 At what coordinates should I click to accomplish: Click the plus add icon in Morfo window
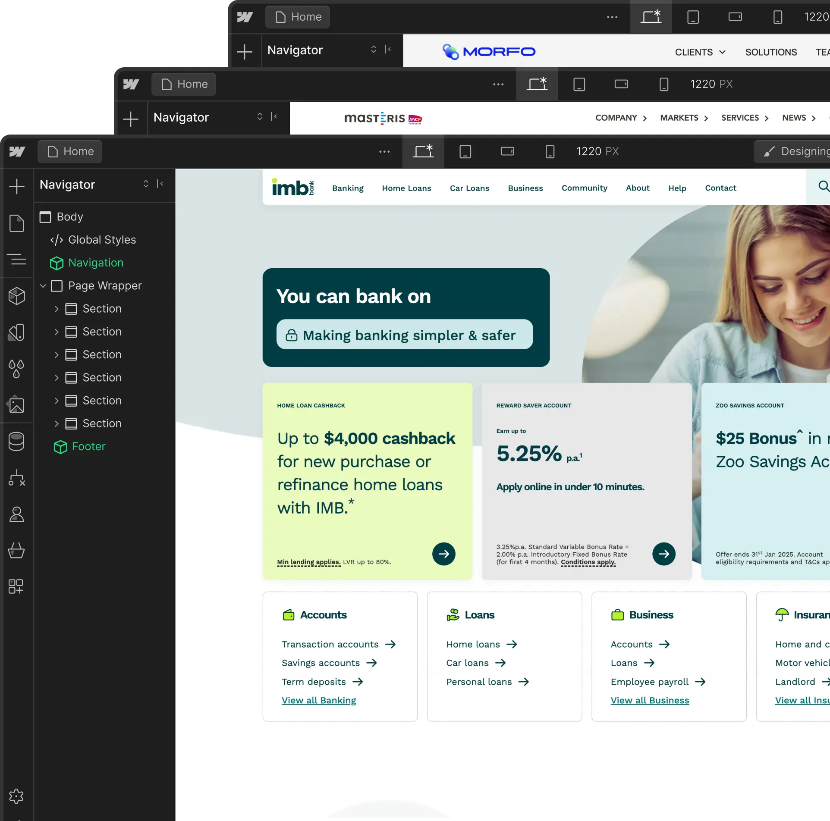(245, 51)
